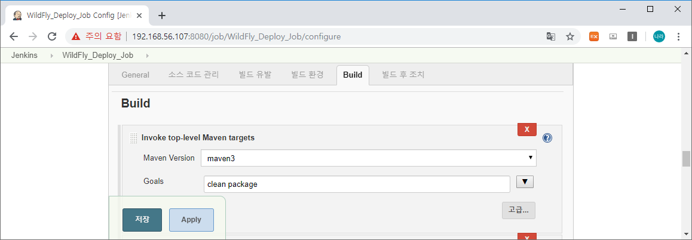
Task: Bookmark this page with the star
Action: point(570,36)
